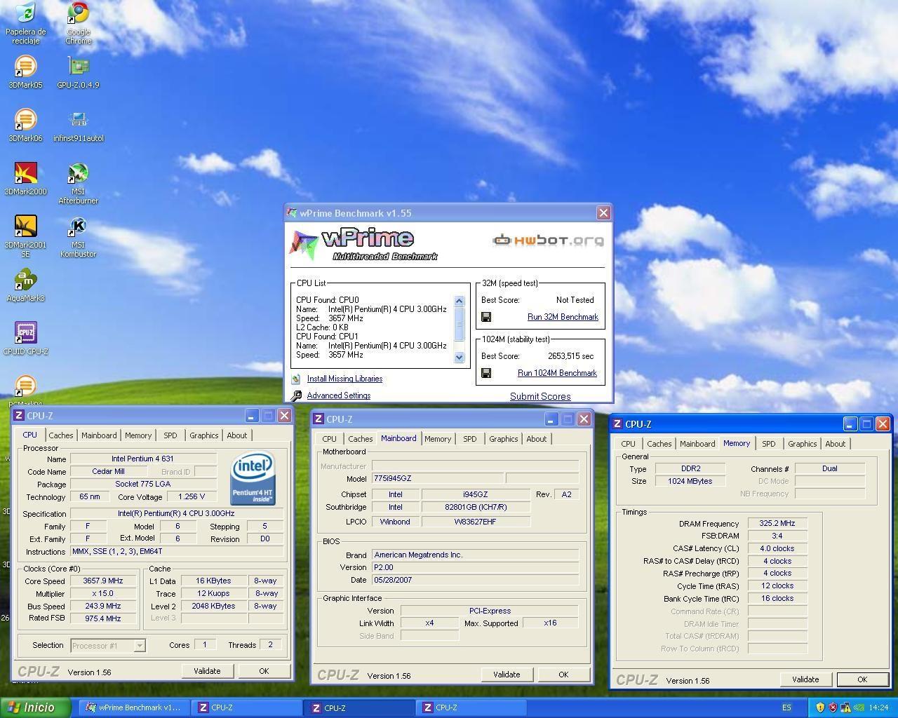Viewport: 898px width, 718px height.
Task: Open SPD tab in the right CPU-Z window
Action: pyautogui.click(x=769, y=444)
